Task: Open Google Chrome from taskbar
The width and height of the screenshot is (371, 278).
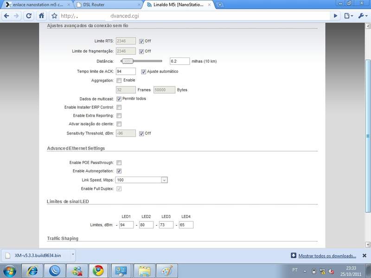Action: tap(98, 271)
